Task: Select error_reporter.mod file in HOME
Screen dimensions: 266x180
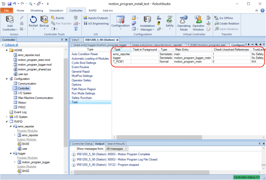Action: (x=26, y=55)
